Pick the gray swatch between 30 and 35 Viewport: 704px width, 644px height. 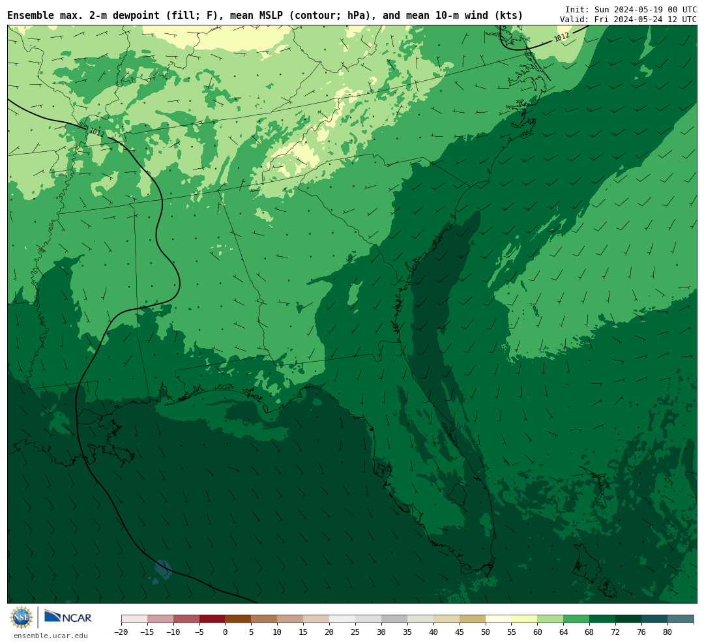pyautogui.click(x=394, y=619)
